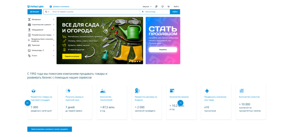Open the shopping cart icon
Screen dimensions: 291x137
(169, 7)
